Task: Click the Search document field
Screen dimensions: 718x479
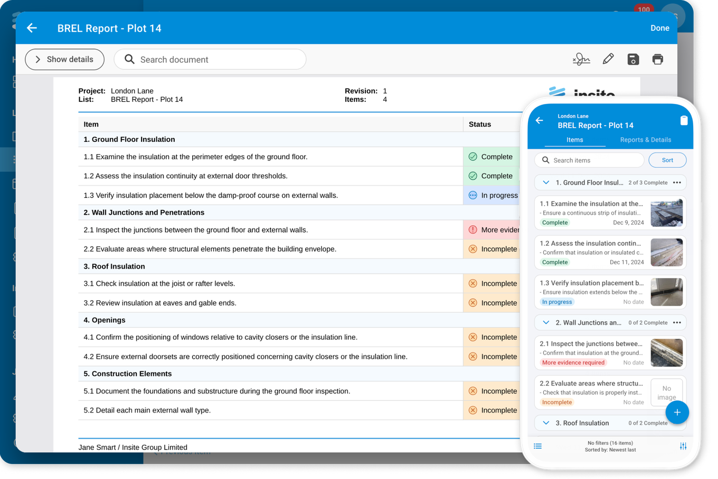Action: click(x=210, y=59)
